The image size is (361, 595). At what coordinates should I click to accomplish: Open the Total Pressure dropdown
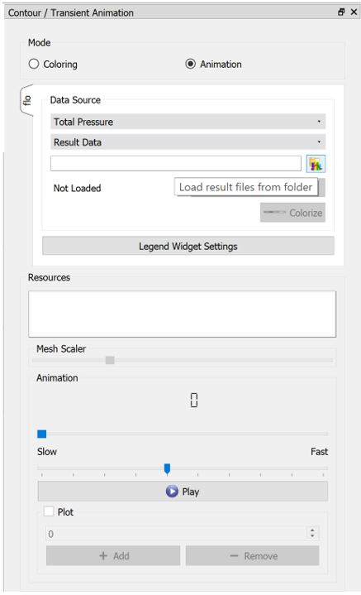(x=188, y=122)
